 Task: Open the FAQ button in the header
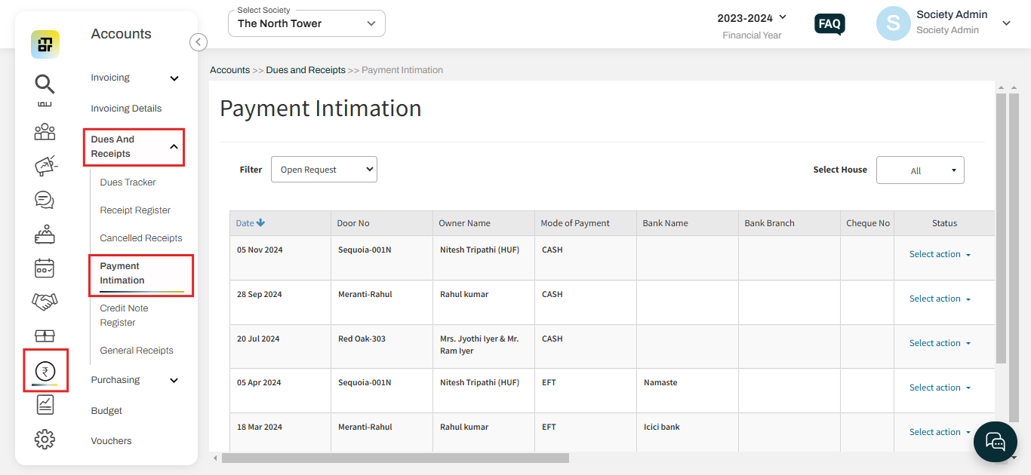tap(829, 24)
